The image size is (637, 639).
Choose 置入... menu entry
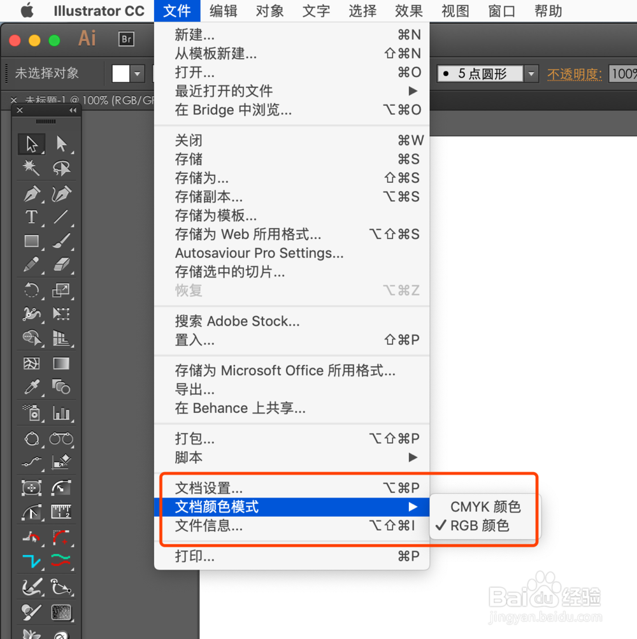coord(292,340)
